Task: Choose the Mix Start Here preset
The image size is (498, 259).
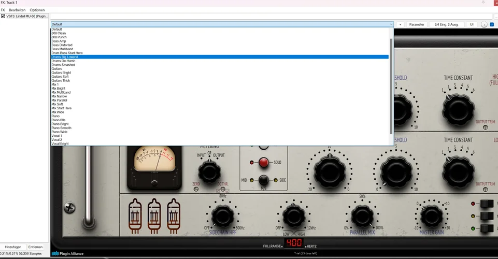Action: [220, 108]
